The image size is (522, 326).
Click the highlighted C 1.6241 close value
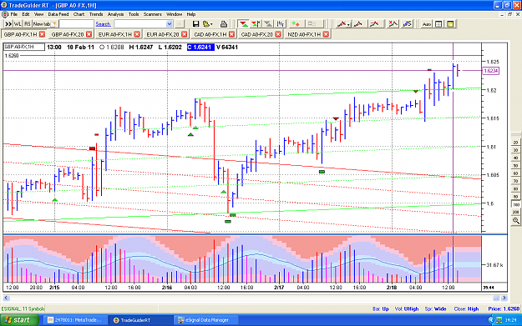(x=200, y=48)
